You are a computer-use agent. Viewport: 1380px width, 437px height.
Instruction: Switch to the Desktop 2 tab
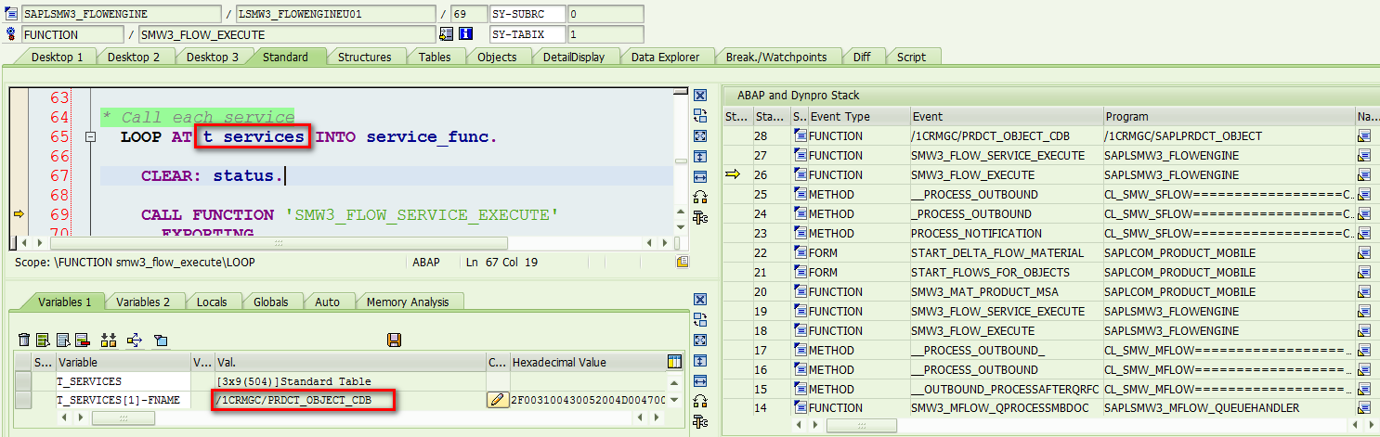pos(134,57)
